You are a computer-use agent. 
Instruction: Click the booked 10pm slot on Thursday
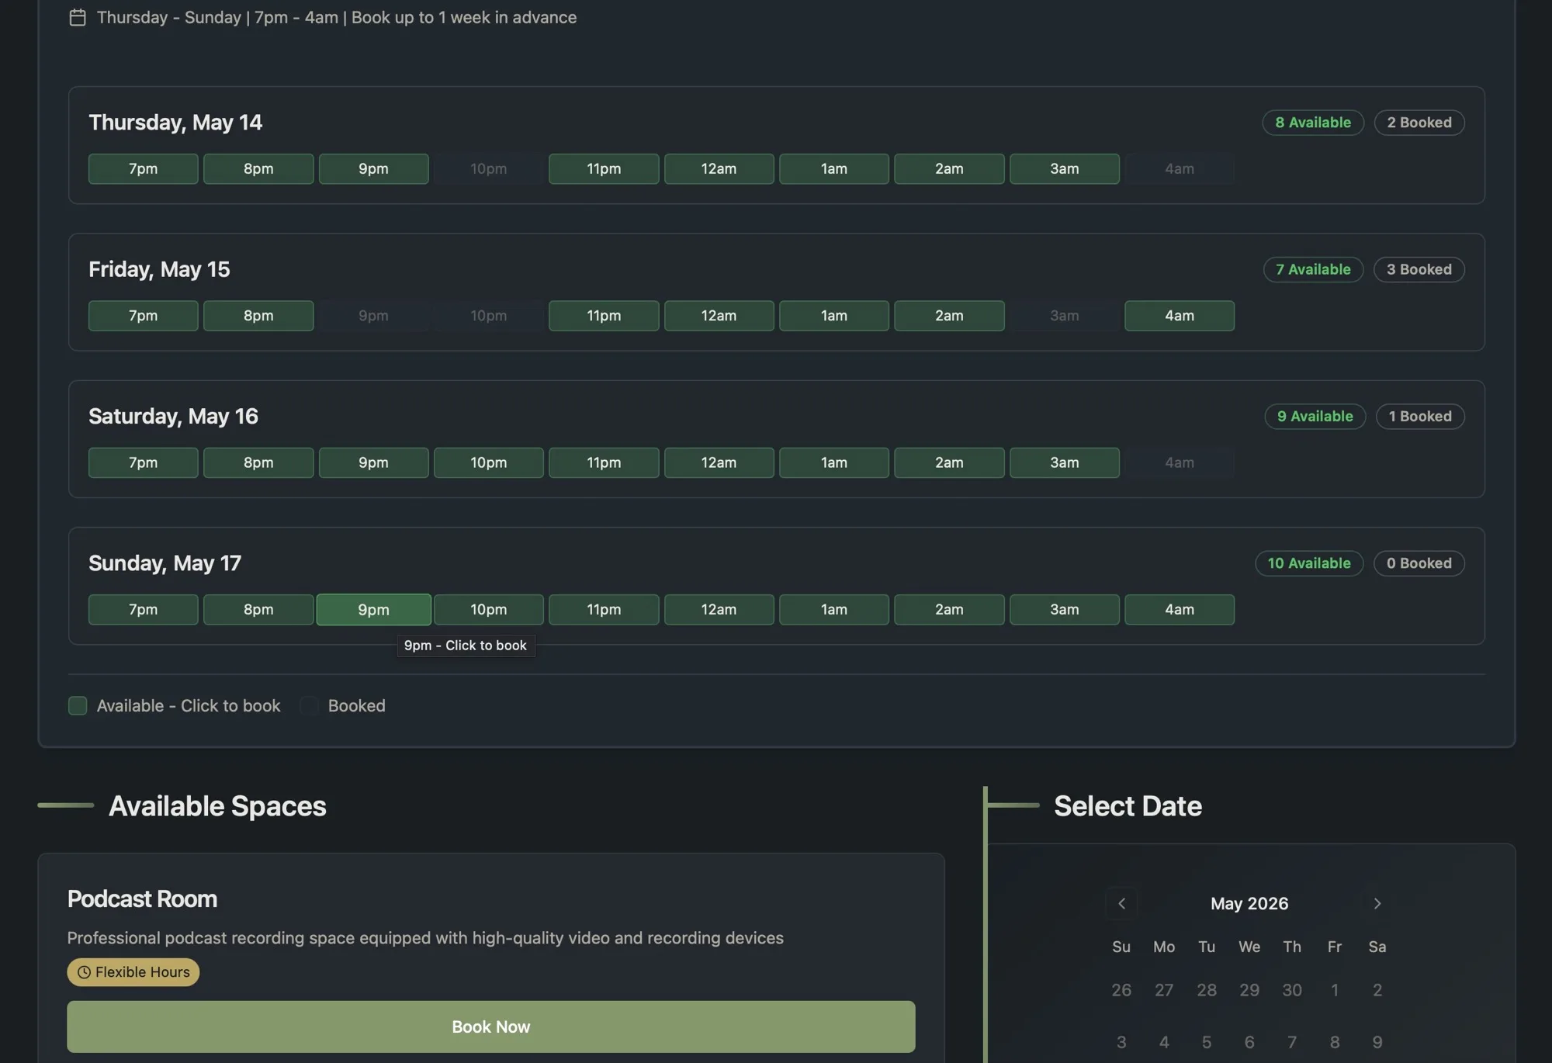[x=489, y=168]
